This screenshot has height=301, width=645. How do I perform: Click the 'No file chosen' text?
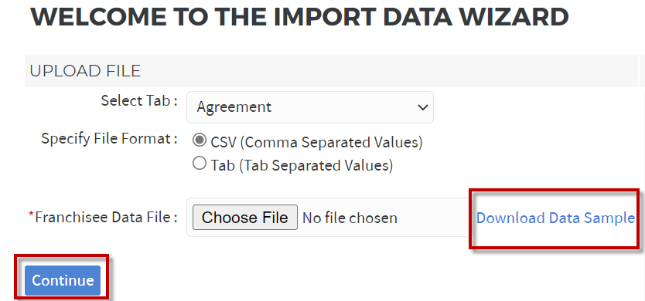pos(350,218)
